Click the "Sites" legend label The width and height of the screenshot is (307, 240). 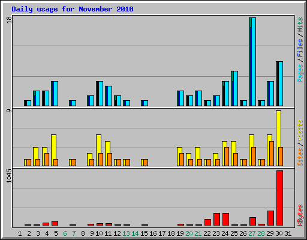[x=300, y=157]
